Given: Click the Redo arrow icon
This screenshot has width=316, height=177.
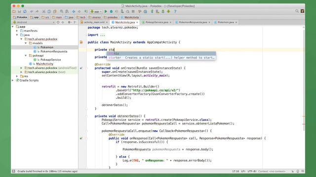Looking at the screenshot, I should point(37,11).
